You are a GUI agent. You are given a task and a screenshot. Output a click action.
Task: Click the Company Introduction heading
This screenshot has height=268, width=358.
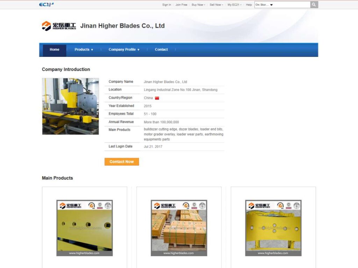pos(66,69)
